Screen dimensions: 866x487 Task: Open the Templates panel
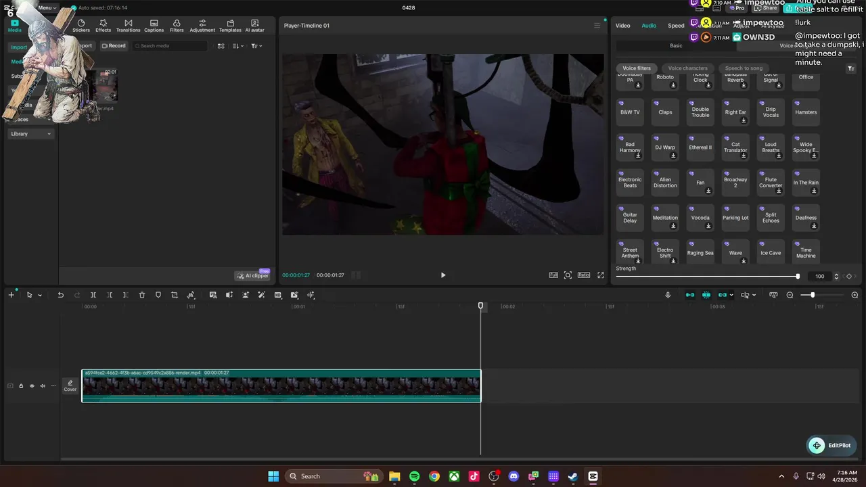click(230, 26)
